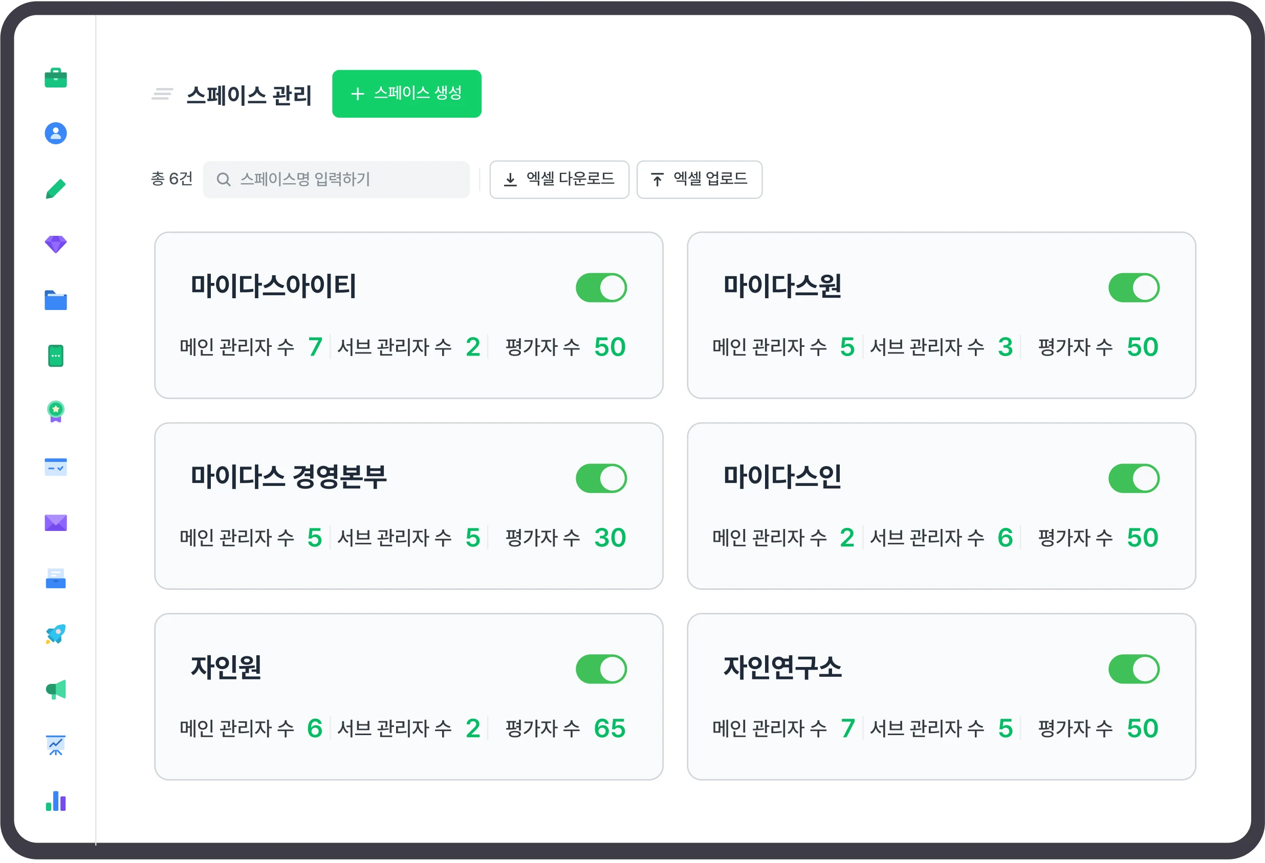The width and height of the screenshot is (1265, 863).
Task: Click the purple diamond sidebar icon
Action: click(x=55, y=245)
